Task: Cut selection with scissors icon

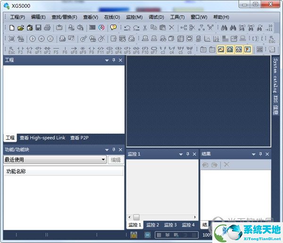Action: click(x=145, y=28)
